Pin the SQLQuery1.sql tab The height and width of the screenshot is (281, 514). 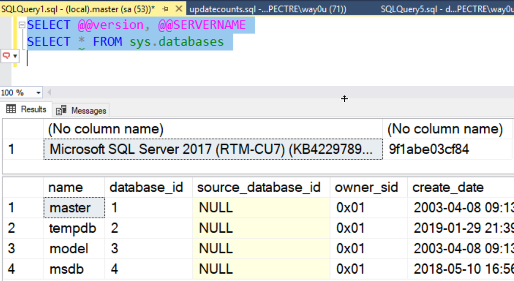(x=166, y=9)
